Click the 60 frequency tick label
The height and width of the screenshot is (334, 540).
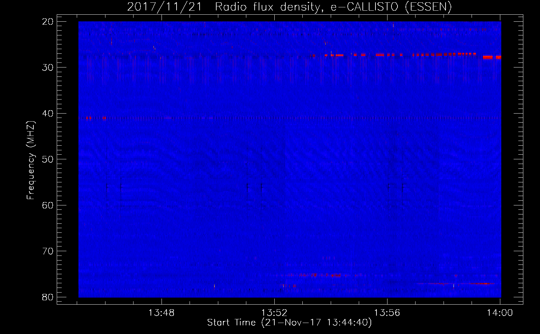coord(48,205)
